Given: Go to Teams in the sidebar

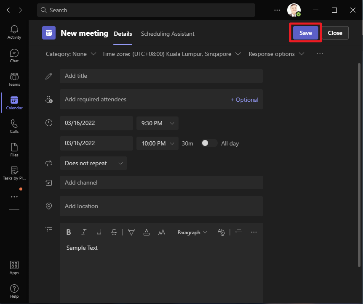Looking at the screenshot, I should pyautogui.click(x=14, y=79).
